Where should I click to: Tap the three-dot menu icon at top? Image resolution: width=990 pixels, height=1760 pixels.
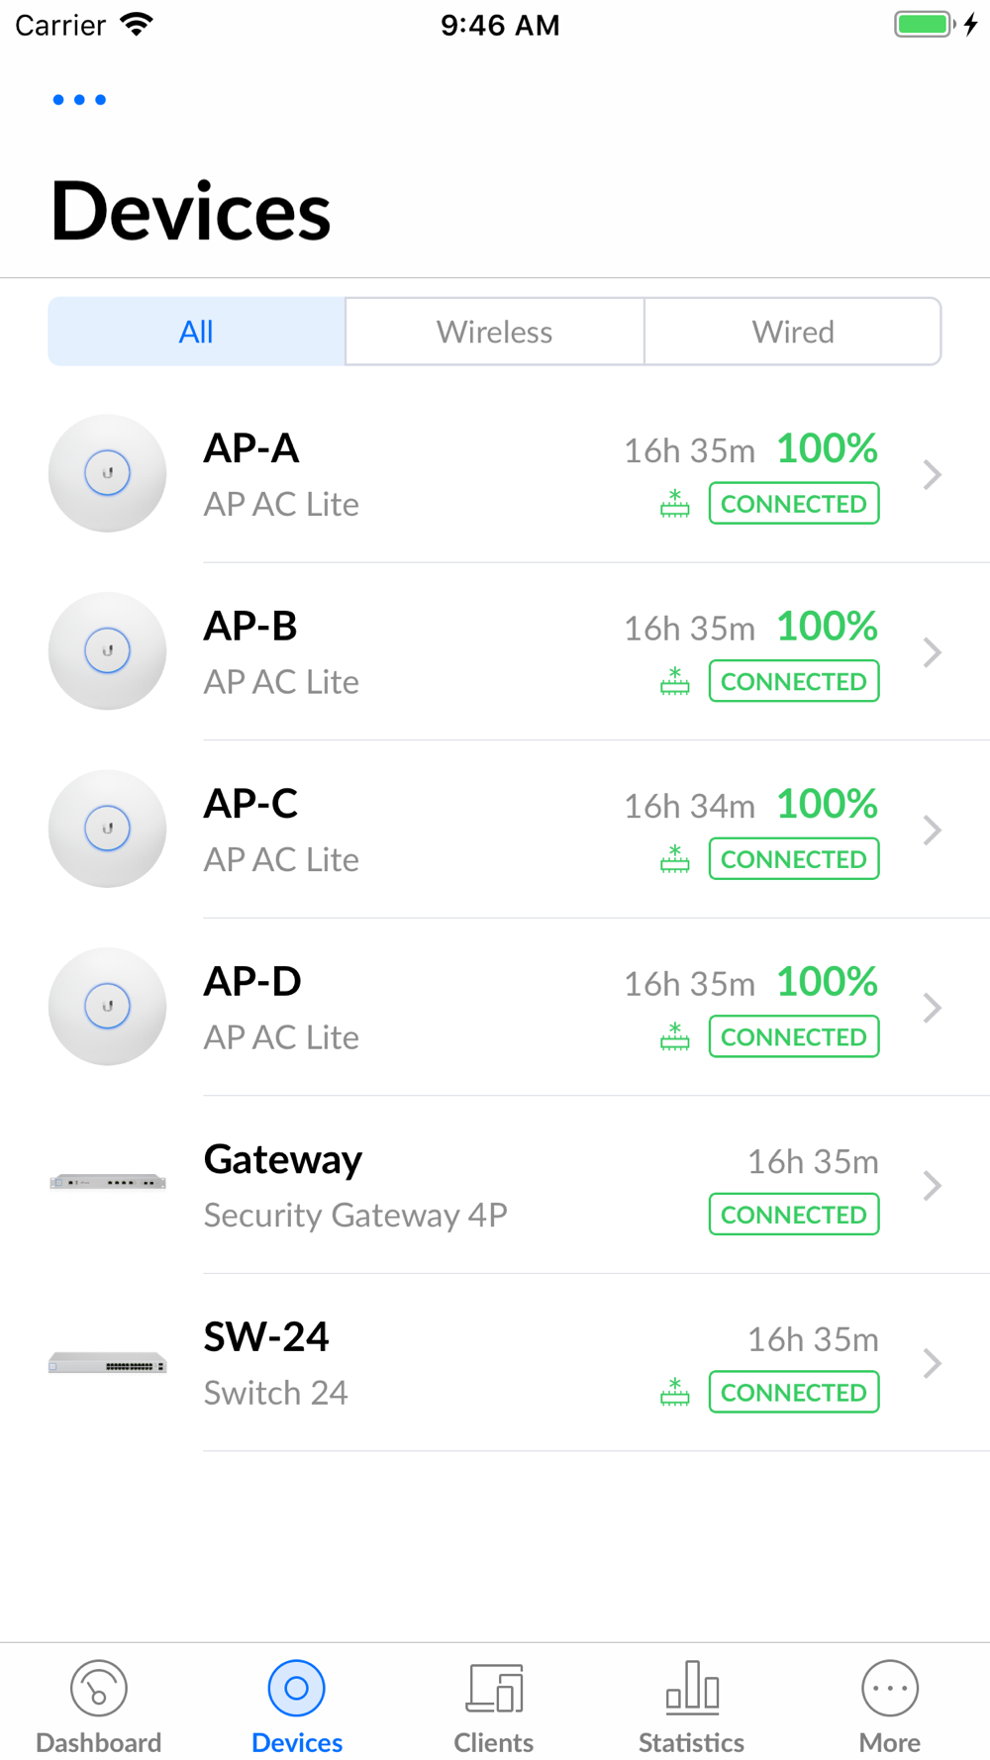pos(79,100)
